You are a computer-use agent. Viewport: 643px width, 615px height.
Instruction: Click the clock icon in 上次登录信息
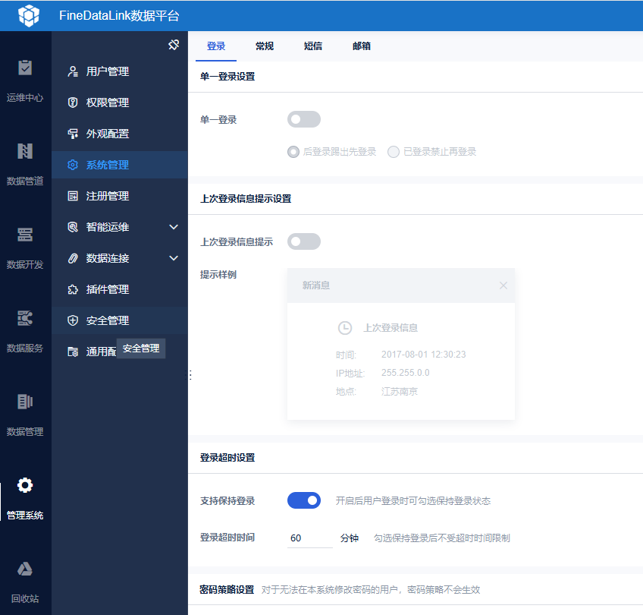coord(345,328)
